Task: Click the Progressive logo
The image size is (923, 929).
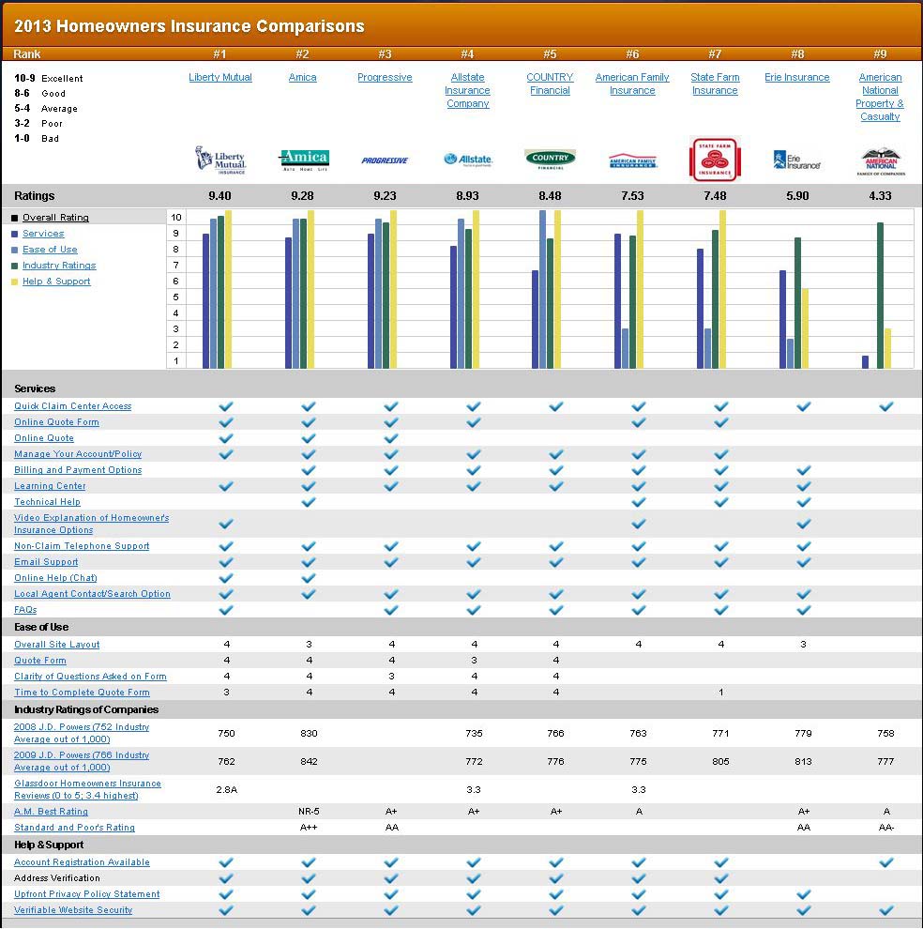Action: (386, 160)
